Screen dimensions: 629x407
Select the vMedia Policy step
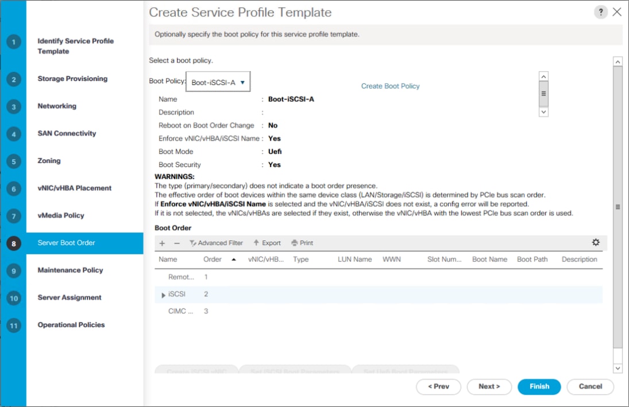point(61,215)
